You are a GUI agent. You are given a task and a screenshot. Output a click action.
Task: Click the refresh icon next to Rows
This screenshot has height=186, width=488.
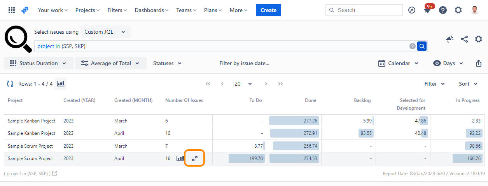pos(10,84)
